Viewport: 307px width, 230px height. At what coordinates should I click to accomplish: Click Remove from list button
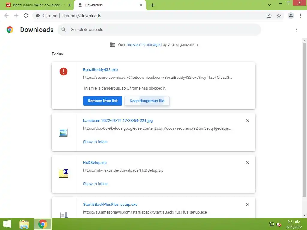point(103,101)
